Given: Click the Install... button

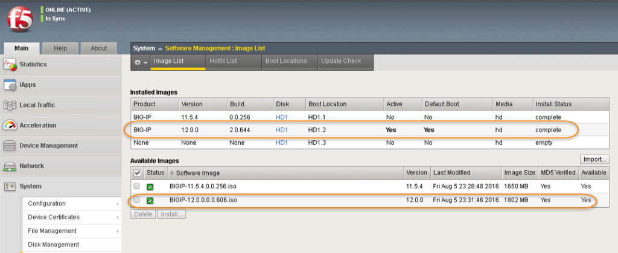Looking at the screenshot, I should pos(171,214).
